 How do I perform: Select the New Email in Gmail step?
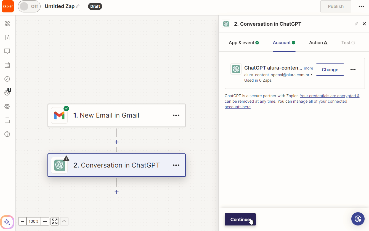(116, 115)
